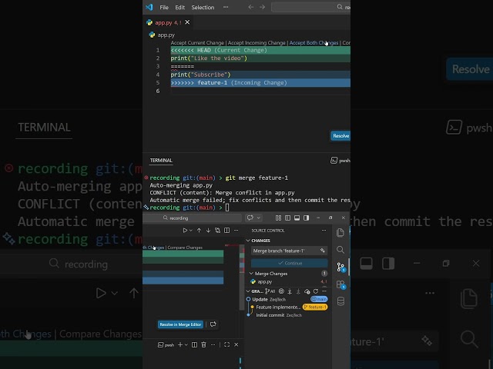The image size is (493, 369).
Task: Open terminal panel more actions ellipsis
Action: pos(213,345)
